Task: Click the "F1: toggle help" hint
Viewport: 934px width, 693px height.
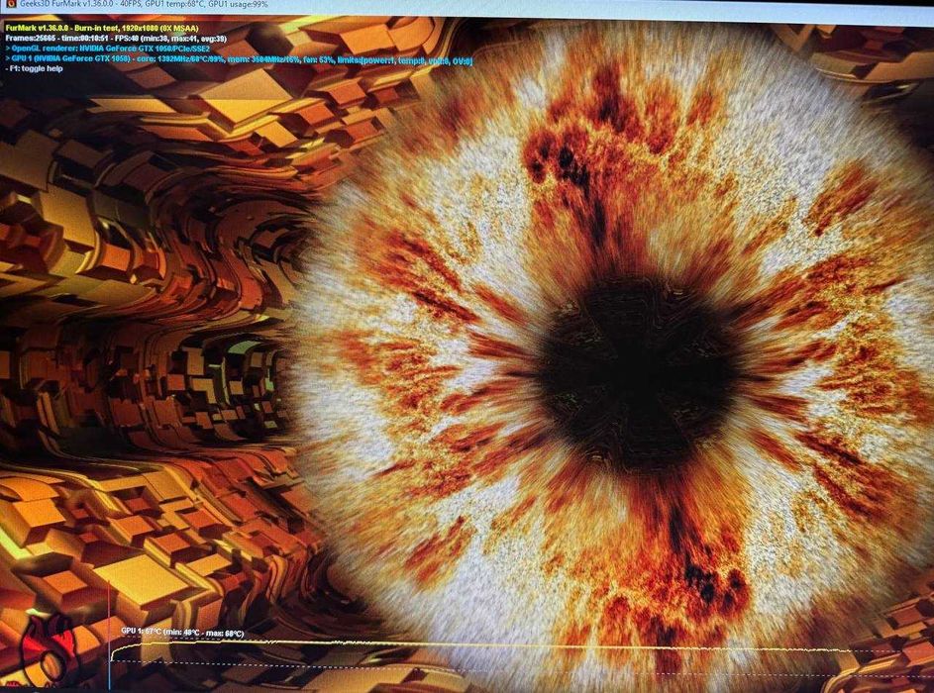Action: tap(34, 69)
